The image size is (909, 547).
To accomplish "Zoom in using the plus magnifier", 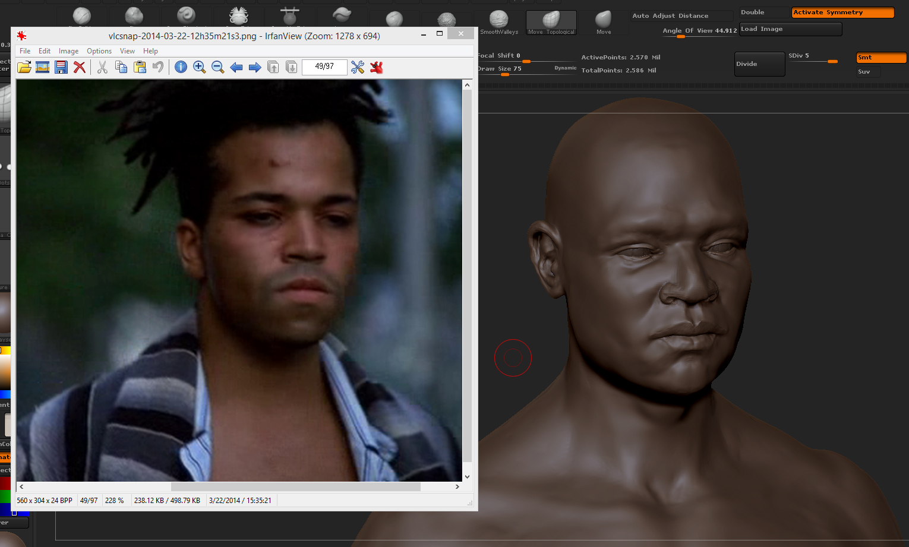I will [x=200, y=67].
